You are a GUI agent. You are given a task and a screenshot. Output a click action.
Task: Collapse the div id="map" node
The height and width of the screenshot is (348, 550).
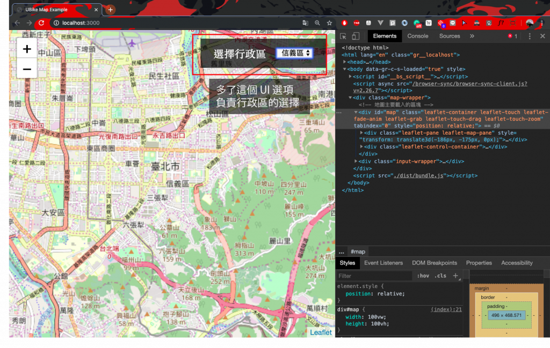[356, 113]
